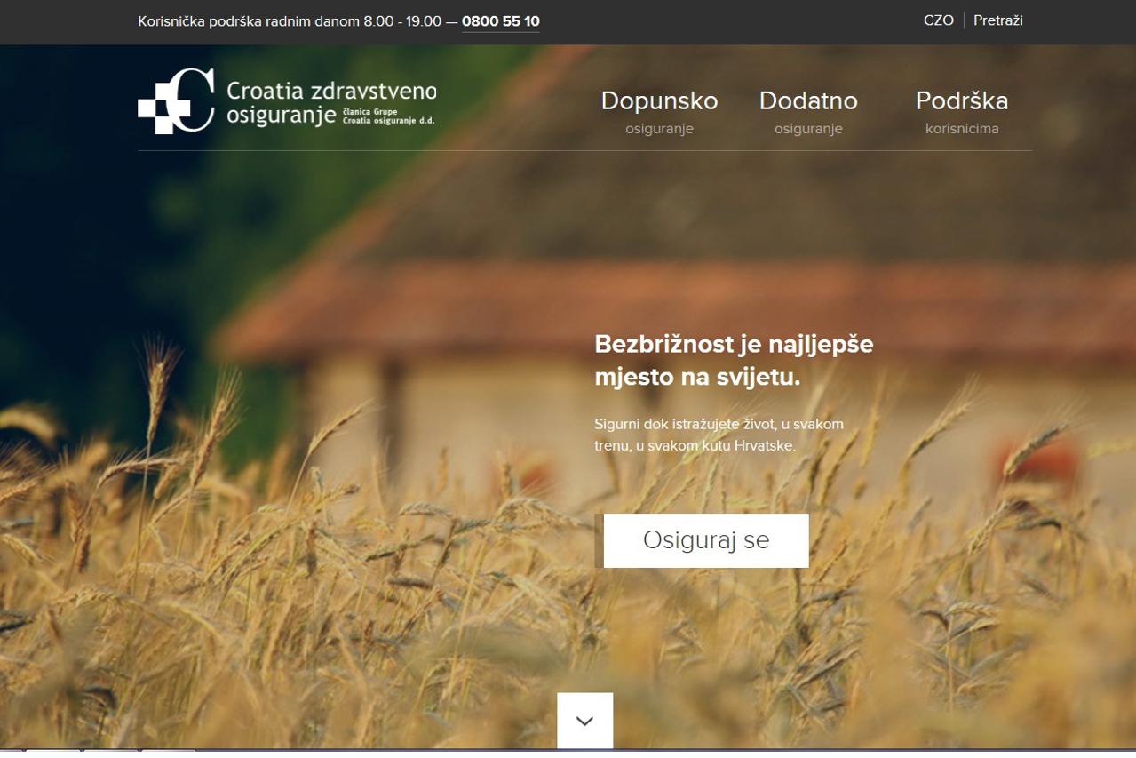
Task: Click the dark strip beside Osiguraj se
Action: pos(599,540)
